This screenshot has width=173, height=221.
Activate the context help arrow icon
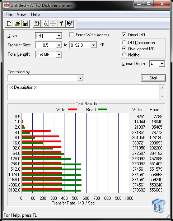tap(70, 23)
